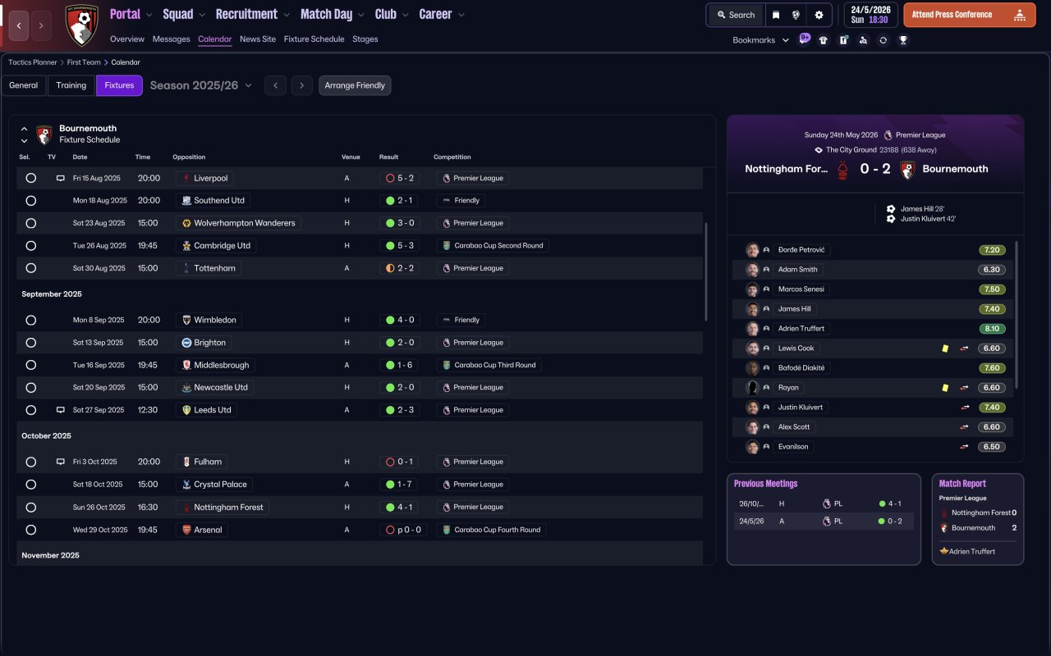Click substitution arrow icon on Evanilson row
Viewport: 1051px width, 656px height.
(x=965, y=447)
